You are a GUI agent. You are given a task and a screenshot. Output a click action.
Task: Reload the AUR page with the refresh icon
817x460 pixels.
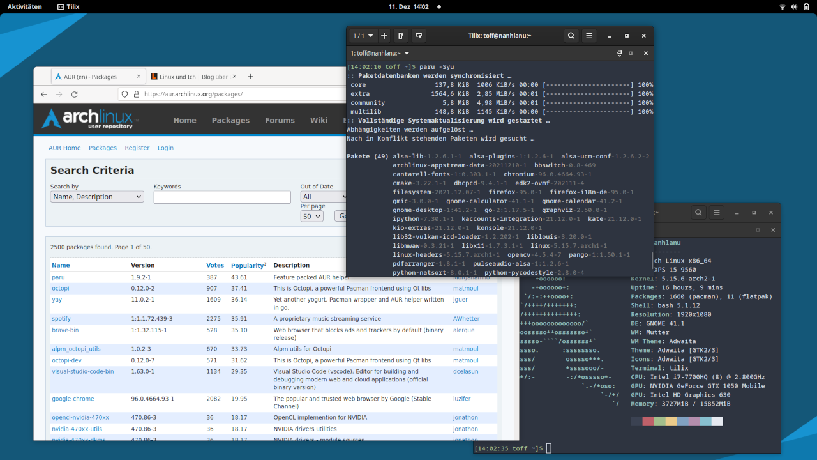[x=75, y=94]
